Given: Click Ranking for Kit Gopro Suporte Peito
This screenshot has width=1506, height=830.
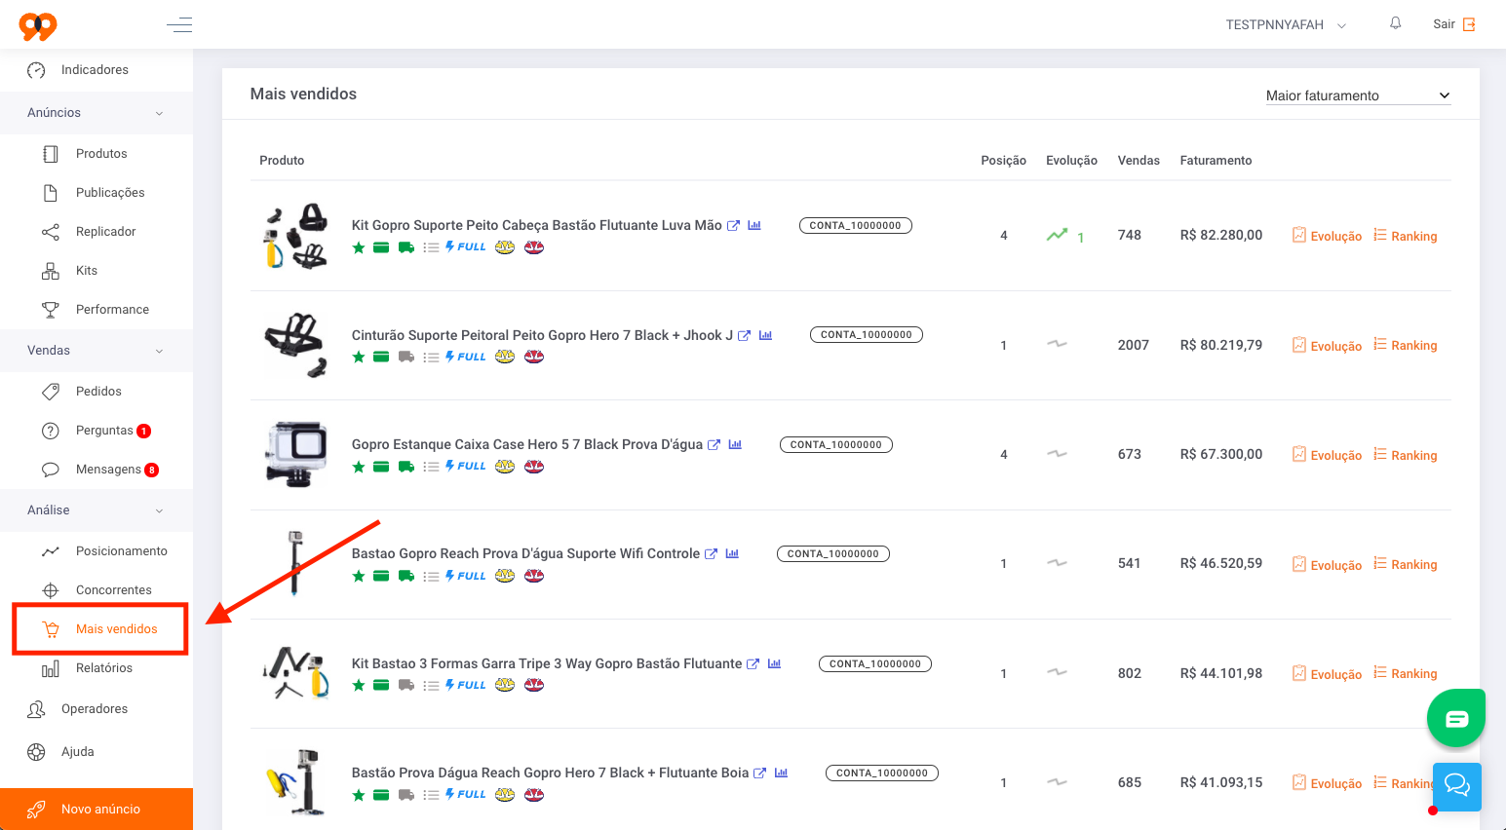Looking at the screenshot, I should click(x=1405, y=236).
